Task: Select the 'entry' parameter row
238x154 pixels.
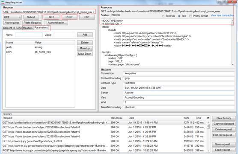Action: click(40, 52)
